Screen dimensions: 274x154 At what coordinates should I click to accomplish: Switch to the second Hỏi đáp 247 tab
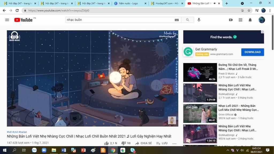tap(57, 3)
